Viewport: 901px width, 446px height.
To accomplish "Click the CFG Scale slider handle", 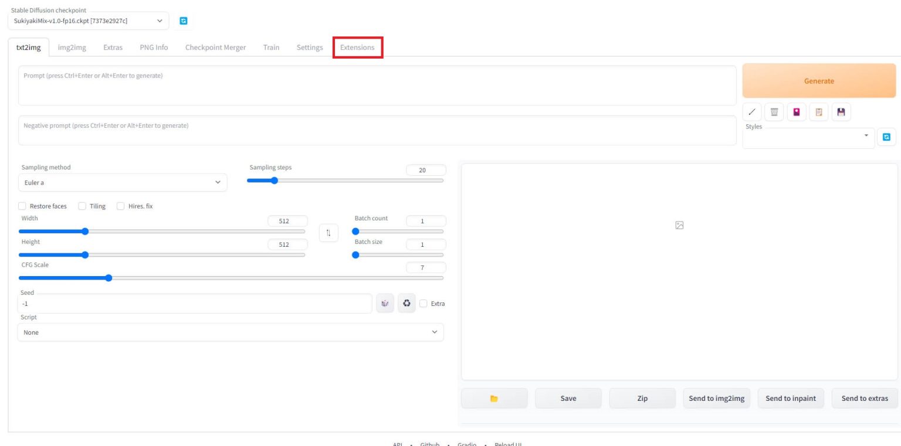I will pos(109,278).
